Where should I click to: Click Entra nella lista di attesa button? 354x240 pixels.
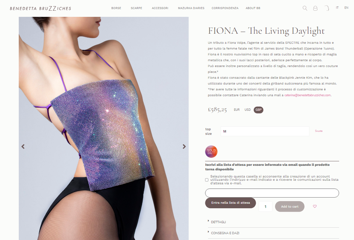tap(231, 203)
